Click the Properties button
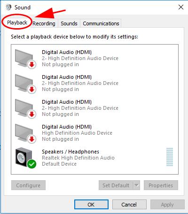 click(161, 185)
